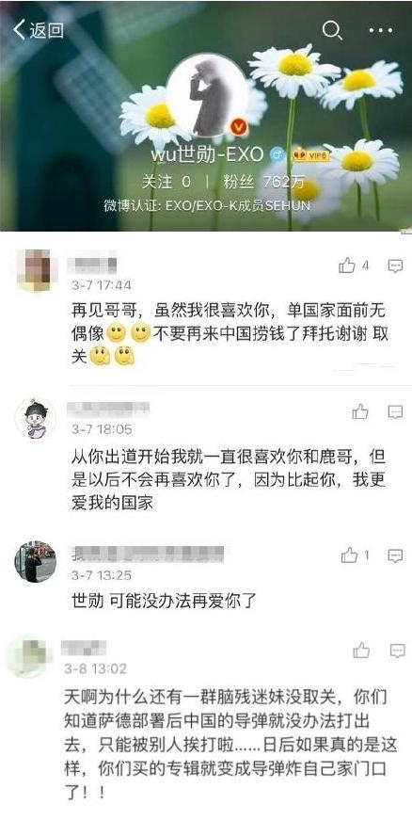The width and height of the screenshot is (412, 820).
Task: Reply to the 3-7 17:44 comment
Action: tap(395, 265)
